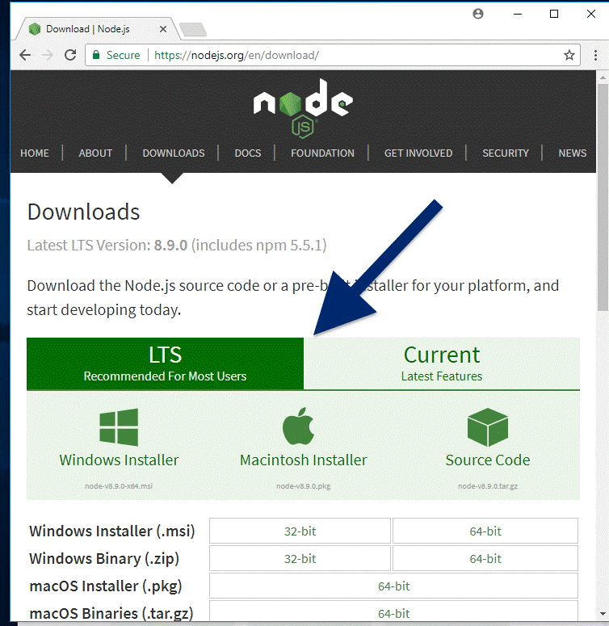Image resolution: width=609 pixels, height=626 pixels.
Task: Open the FOUNDATION navigation item
Action: [x=322, y=153]
